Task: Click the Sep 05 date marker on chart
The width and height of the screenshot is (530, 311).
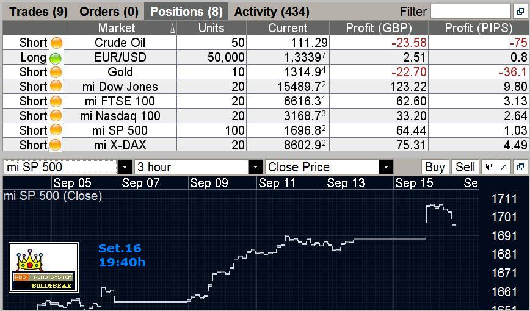Action: [72, 183]
